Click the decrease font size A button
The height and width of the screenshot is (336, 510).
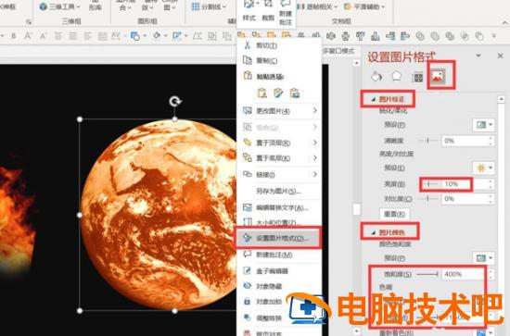43,36
